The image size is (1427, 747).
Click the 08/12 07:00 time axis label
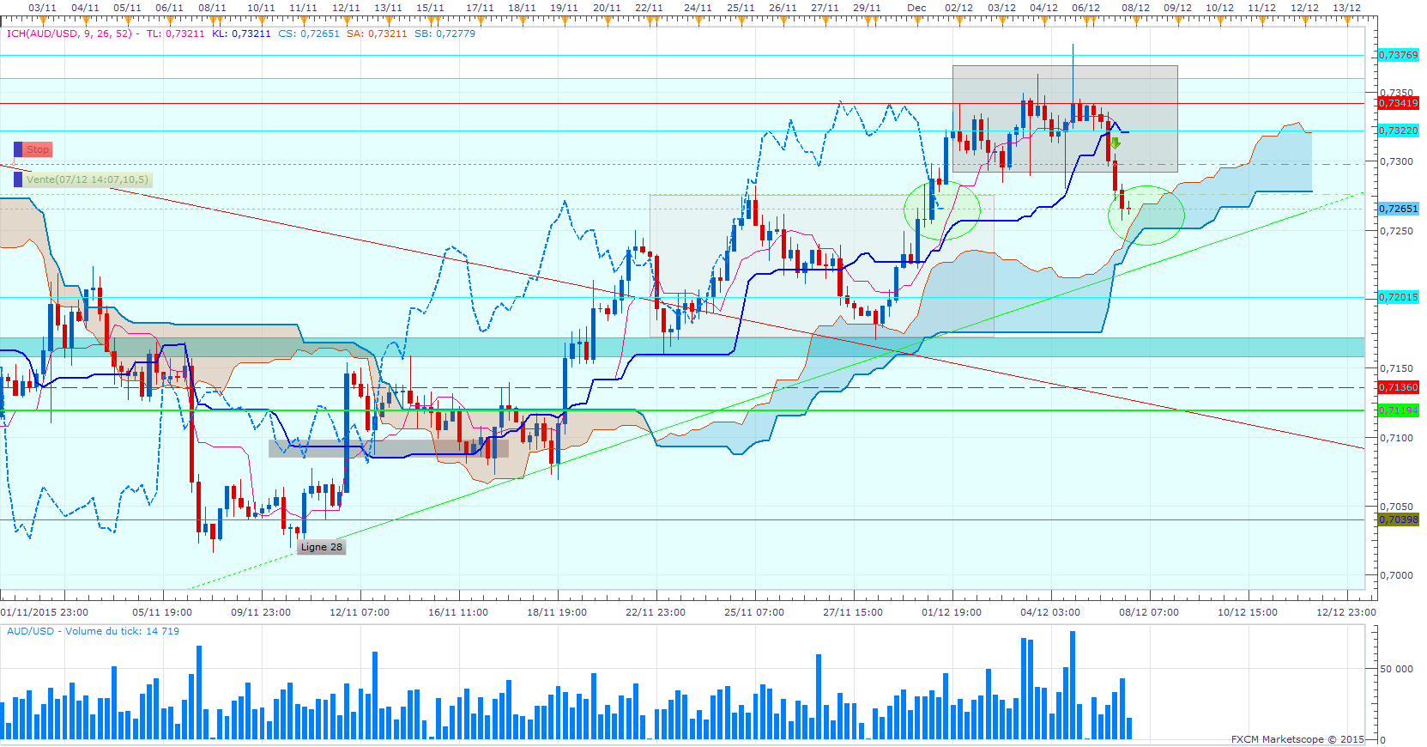1149,612
